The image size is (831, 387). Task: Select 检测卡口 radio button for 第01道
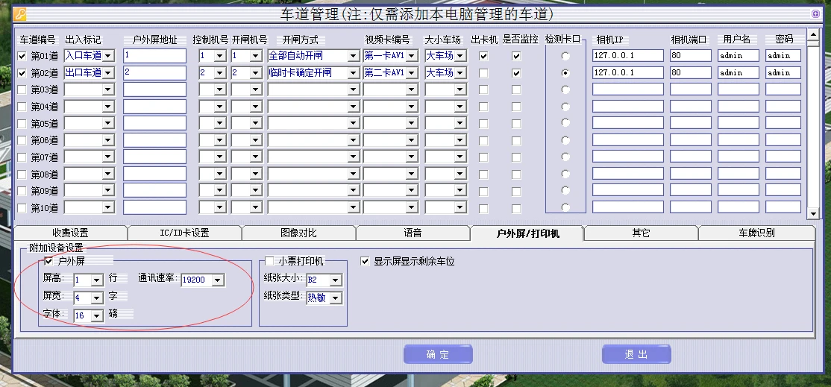tap(565, 56)
